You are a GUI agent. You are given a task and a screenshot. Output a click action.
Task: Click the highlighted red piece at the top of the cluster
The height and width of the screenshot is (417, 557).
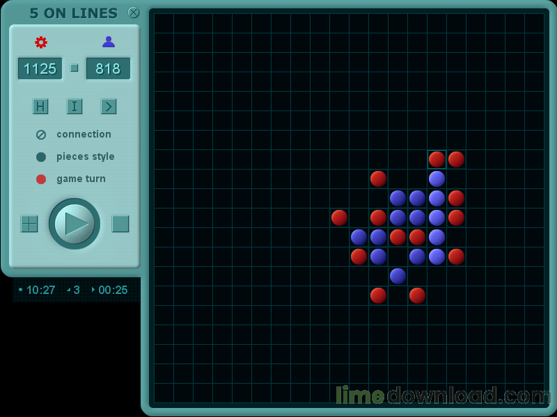coord(437,159)
